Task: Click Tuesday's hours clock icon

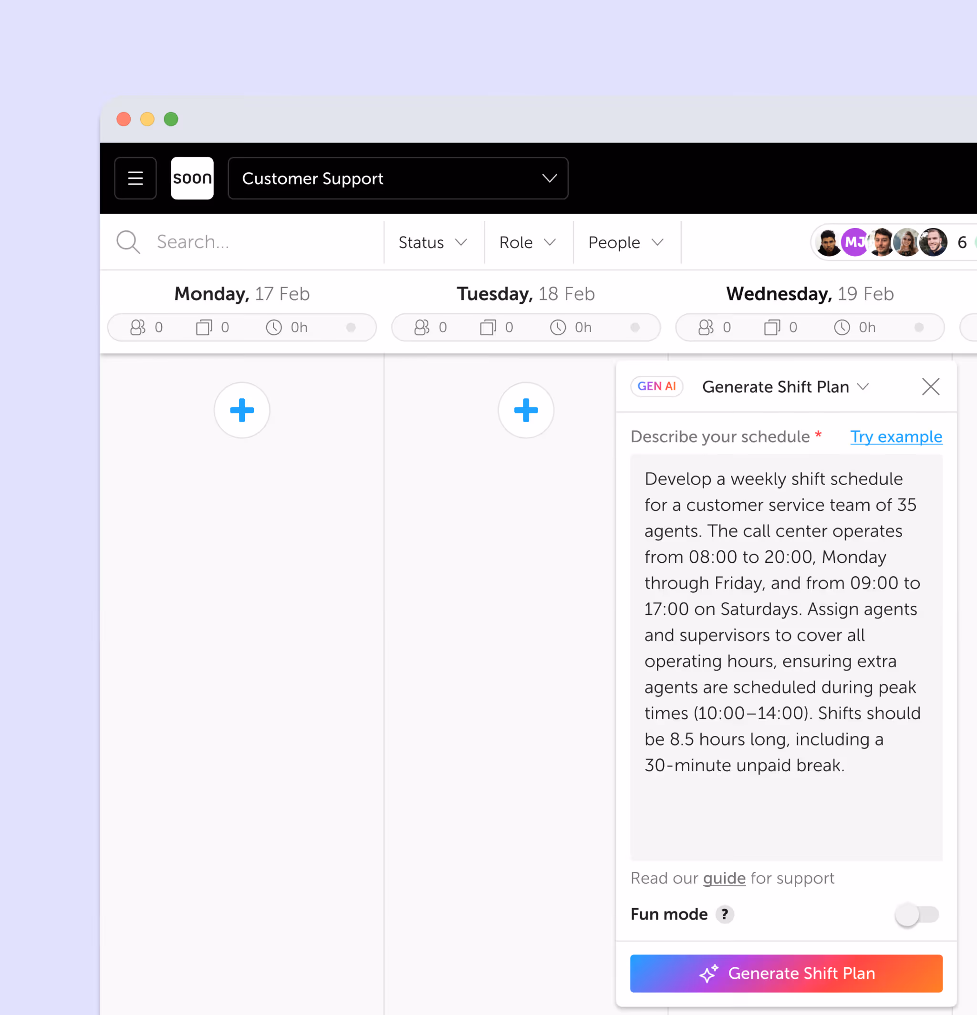Action: coord(558,327)
